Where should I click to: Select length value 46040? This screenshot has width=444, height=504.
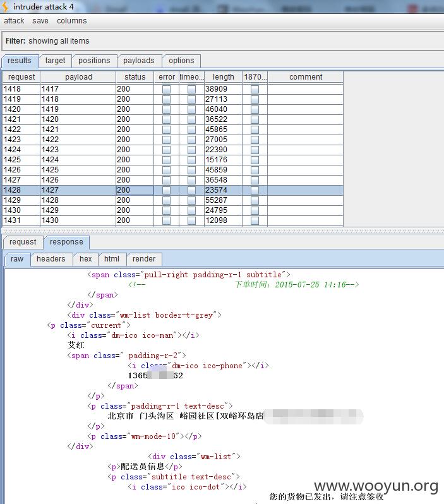[x=223, y=109]
